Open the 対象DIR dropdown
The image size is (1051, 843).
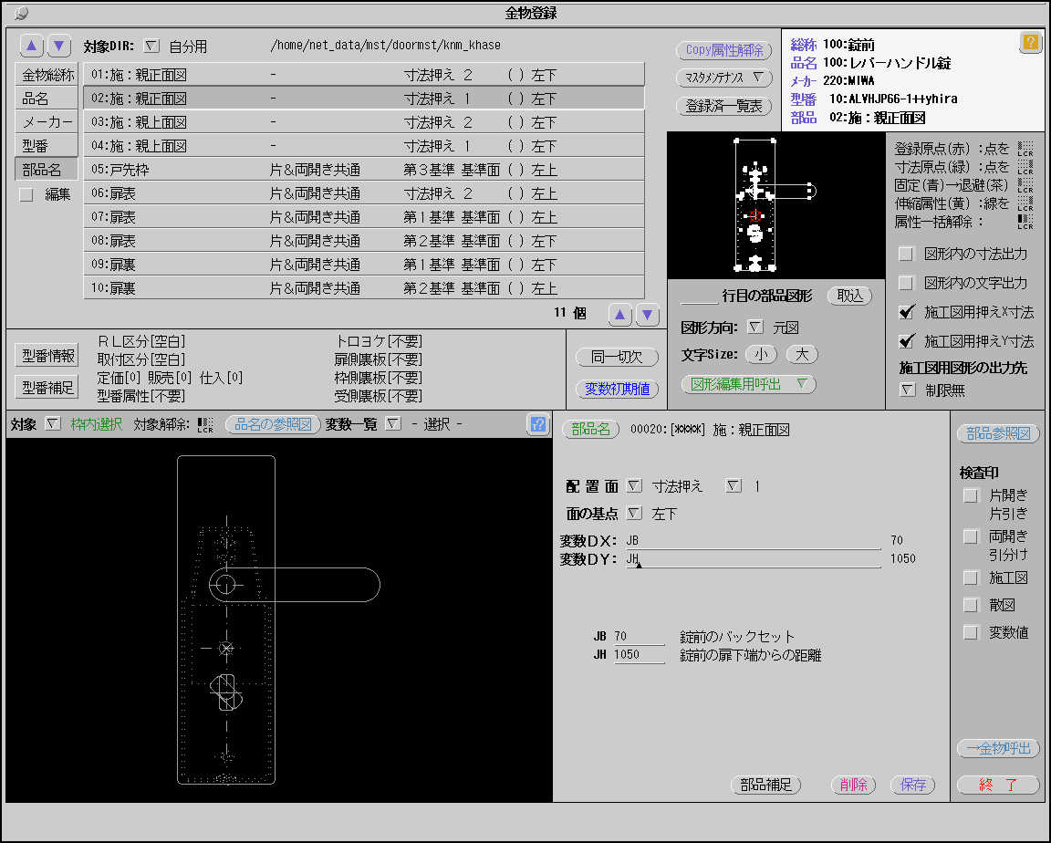coord(152,47)
